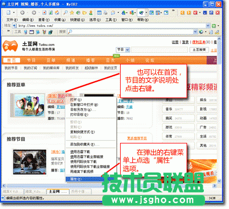
Task: Select the 豆单 site navigation tab
Action: [x=51, y=60]
